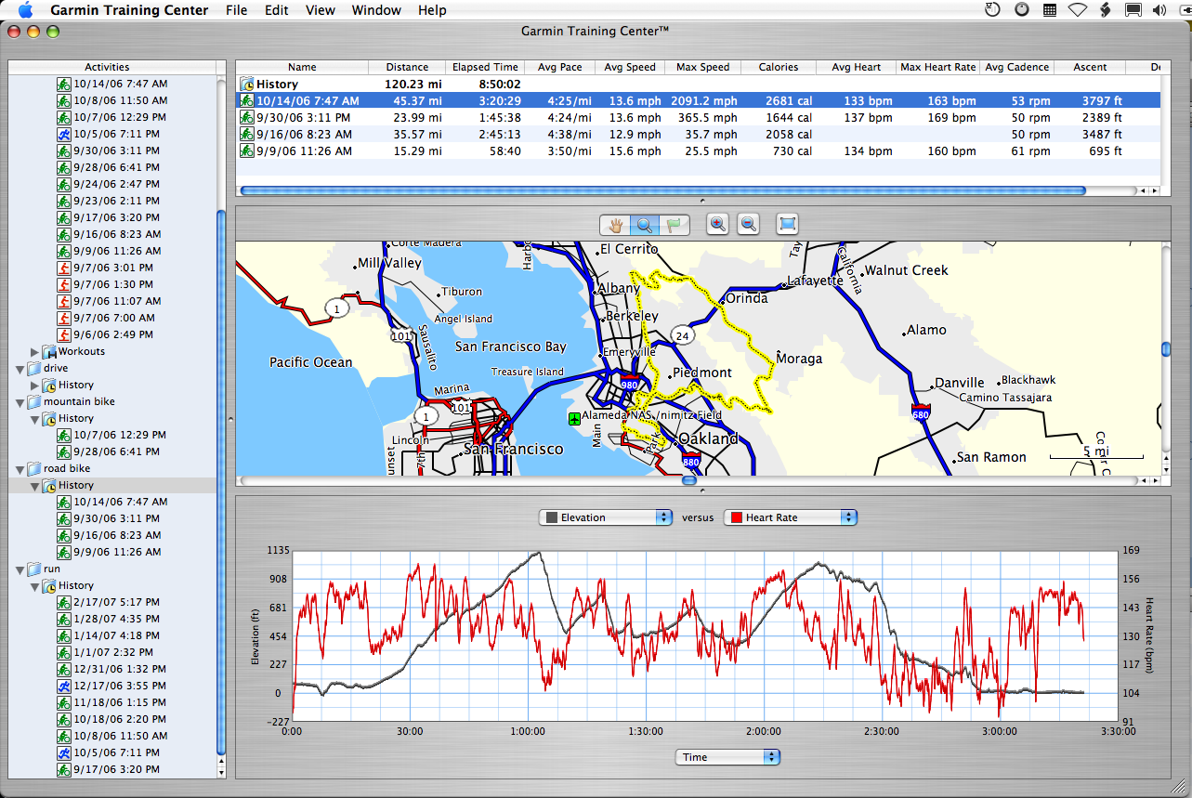Viewport: 1192px width, 798px height.
Task: Expand History under the drive folder
Action: click(35, 386)
